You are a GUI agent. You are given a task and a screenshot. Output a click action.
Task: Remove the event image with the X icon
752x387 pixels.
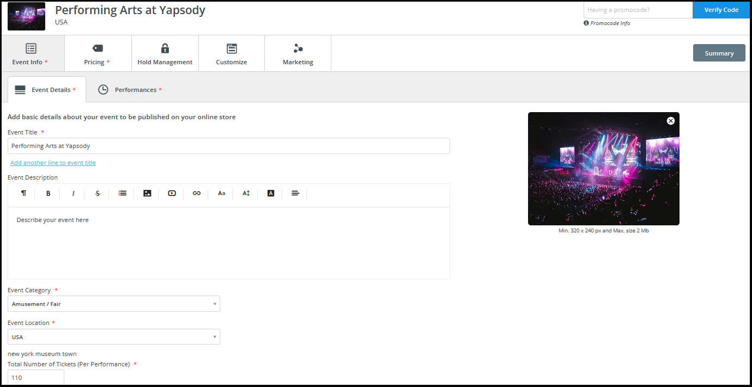(671, 121)
